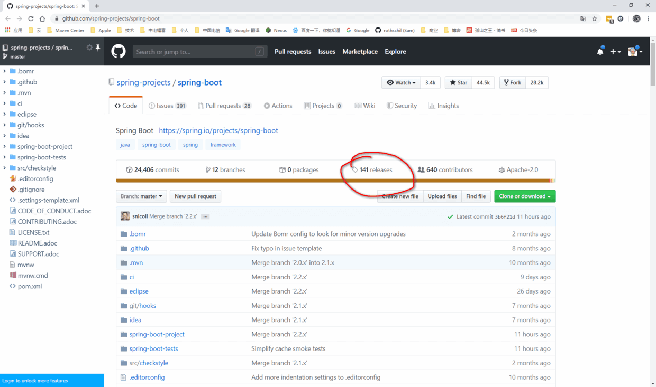Image resolution: width=656 pixels, height=387 pixels.
Task: Fork the spring-boot repository
Action: click(x=513, y=82)
